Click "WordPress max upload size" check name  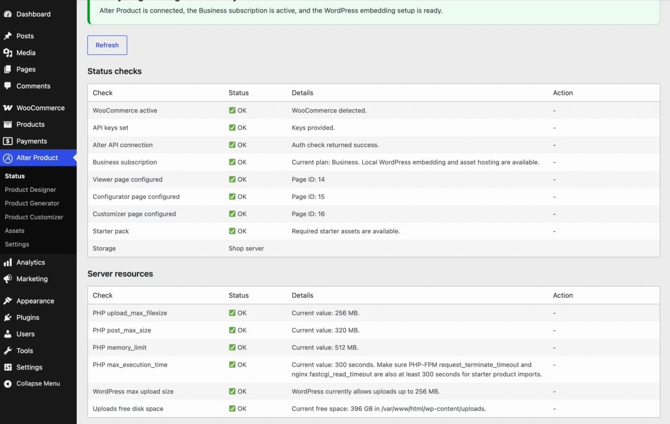tap(133, 391)
